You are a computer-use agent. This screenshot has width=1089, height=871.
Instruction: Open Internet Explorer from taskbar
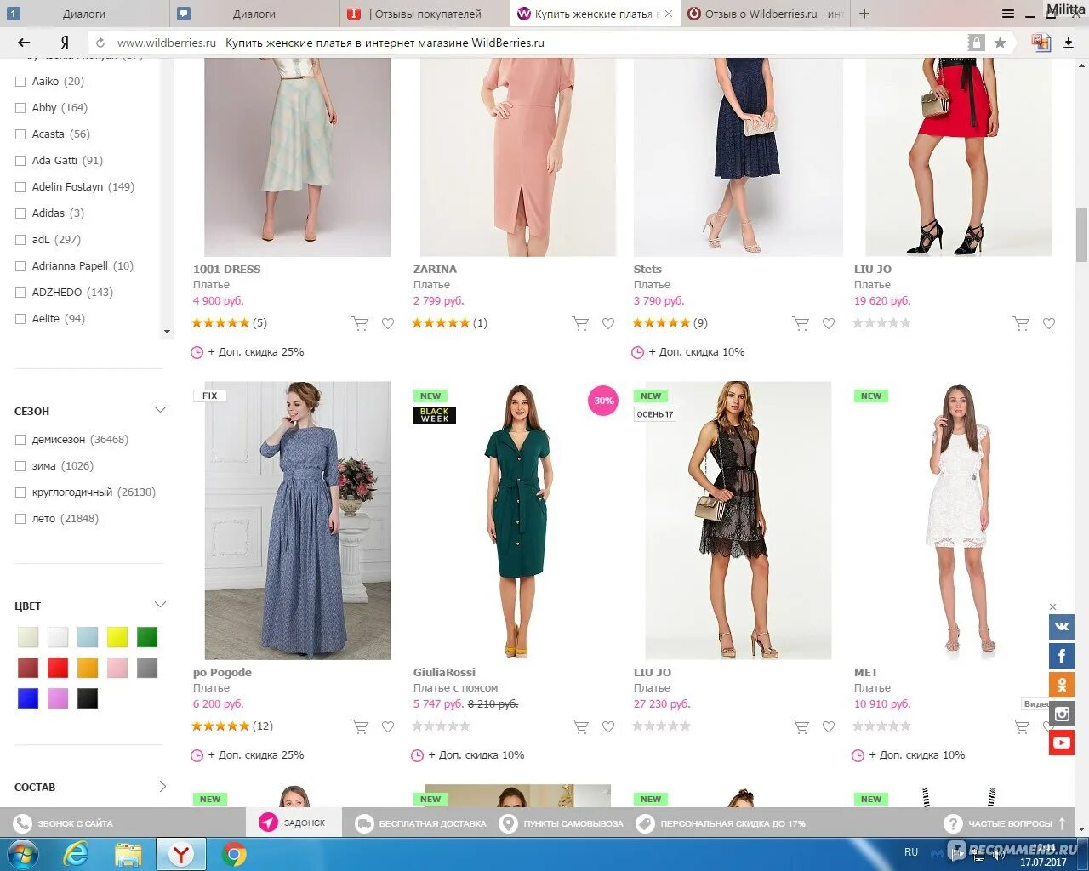pos(77,854)
